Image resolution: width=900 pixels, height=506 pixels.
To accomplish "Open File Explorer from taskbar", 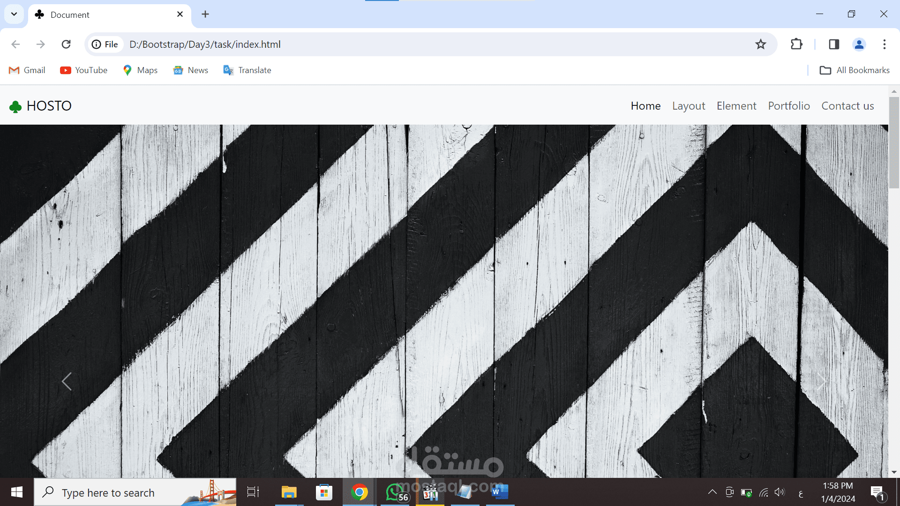I will pos(289,492).
